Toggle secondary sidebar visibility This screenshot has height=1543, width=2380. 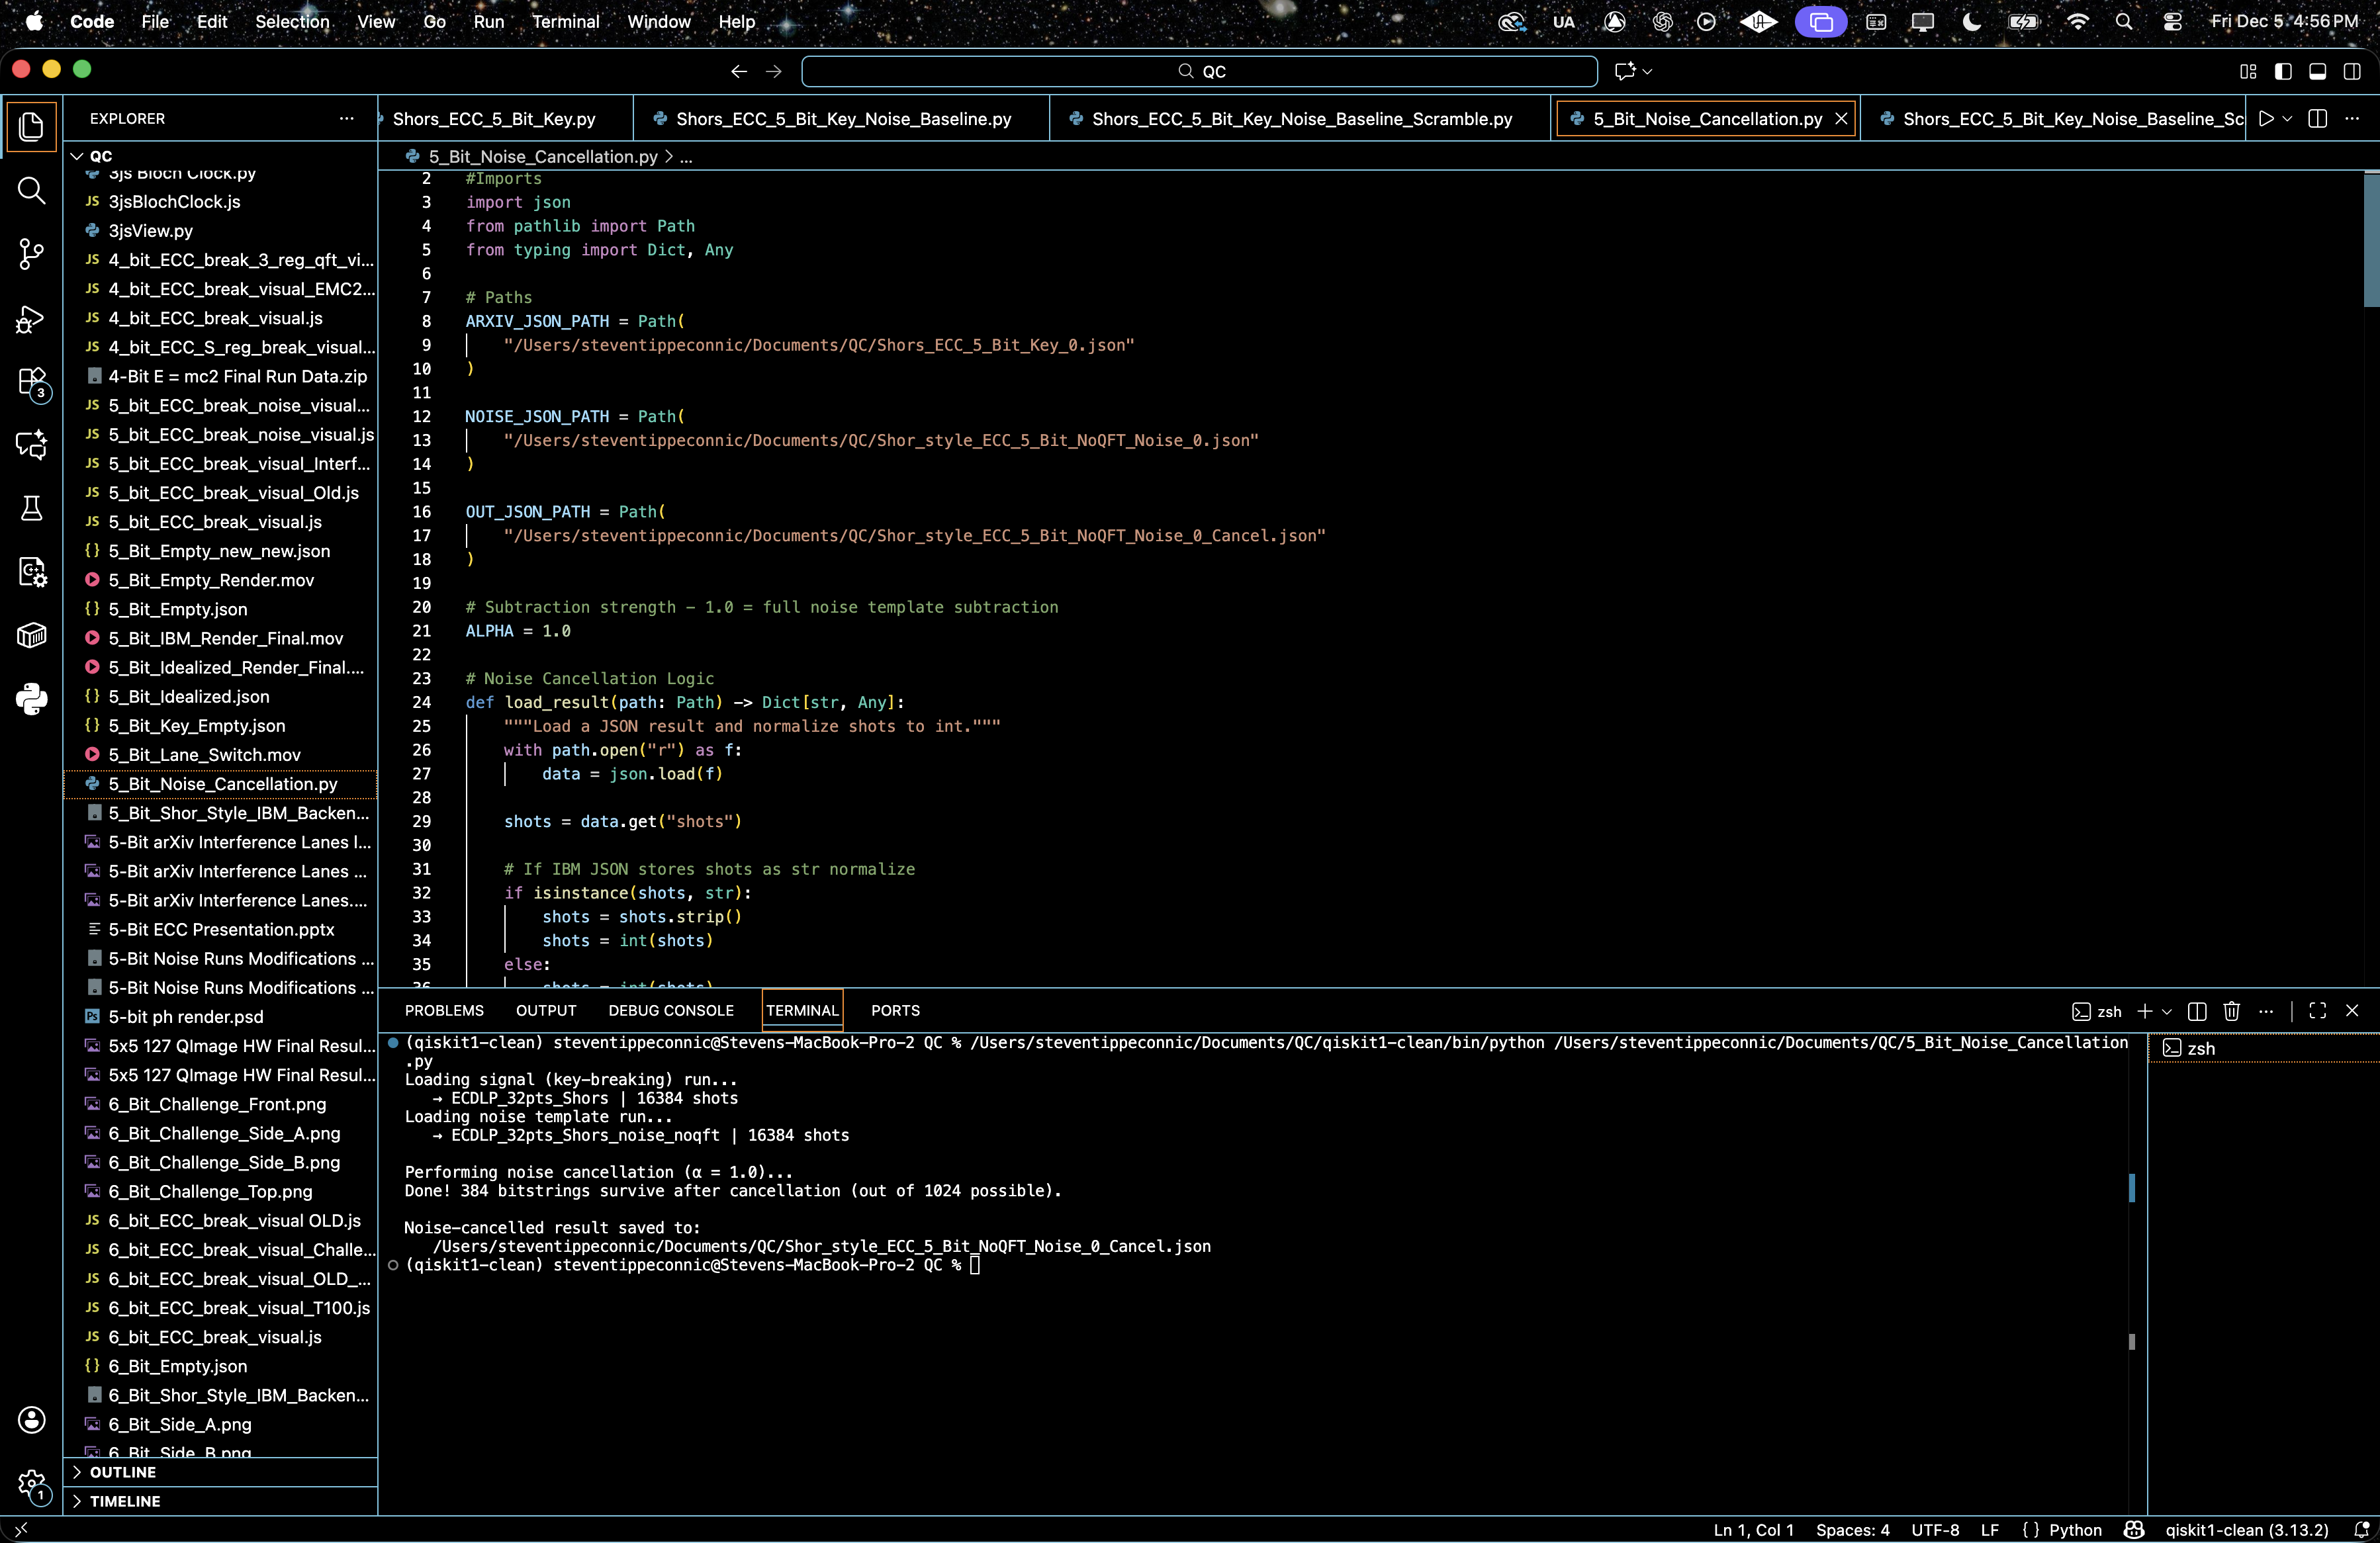(x=2352, y=71)
